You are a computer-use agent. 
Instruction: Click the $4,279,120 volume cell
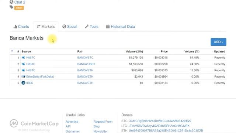coord(136,58)
